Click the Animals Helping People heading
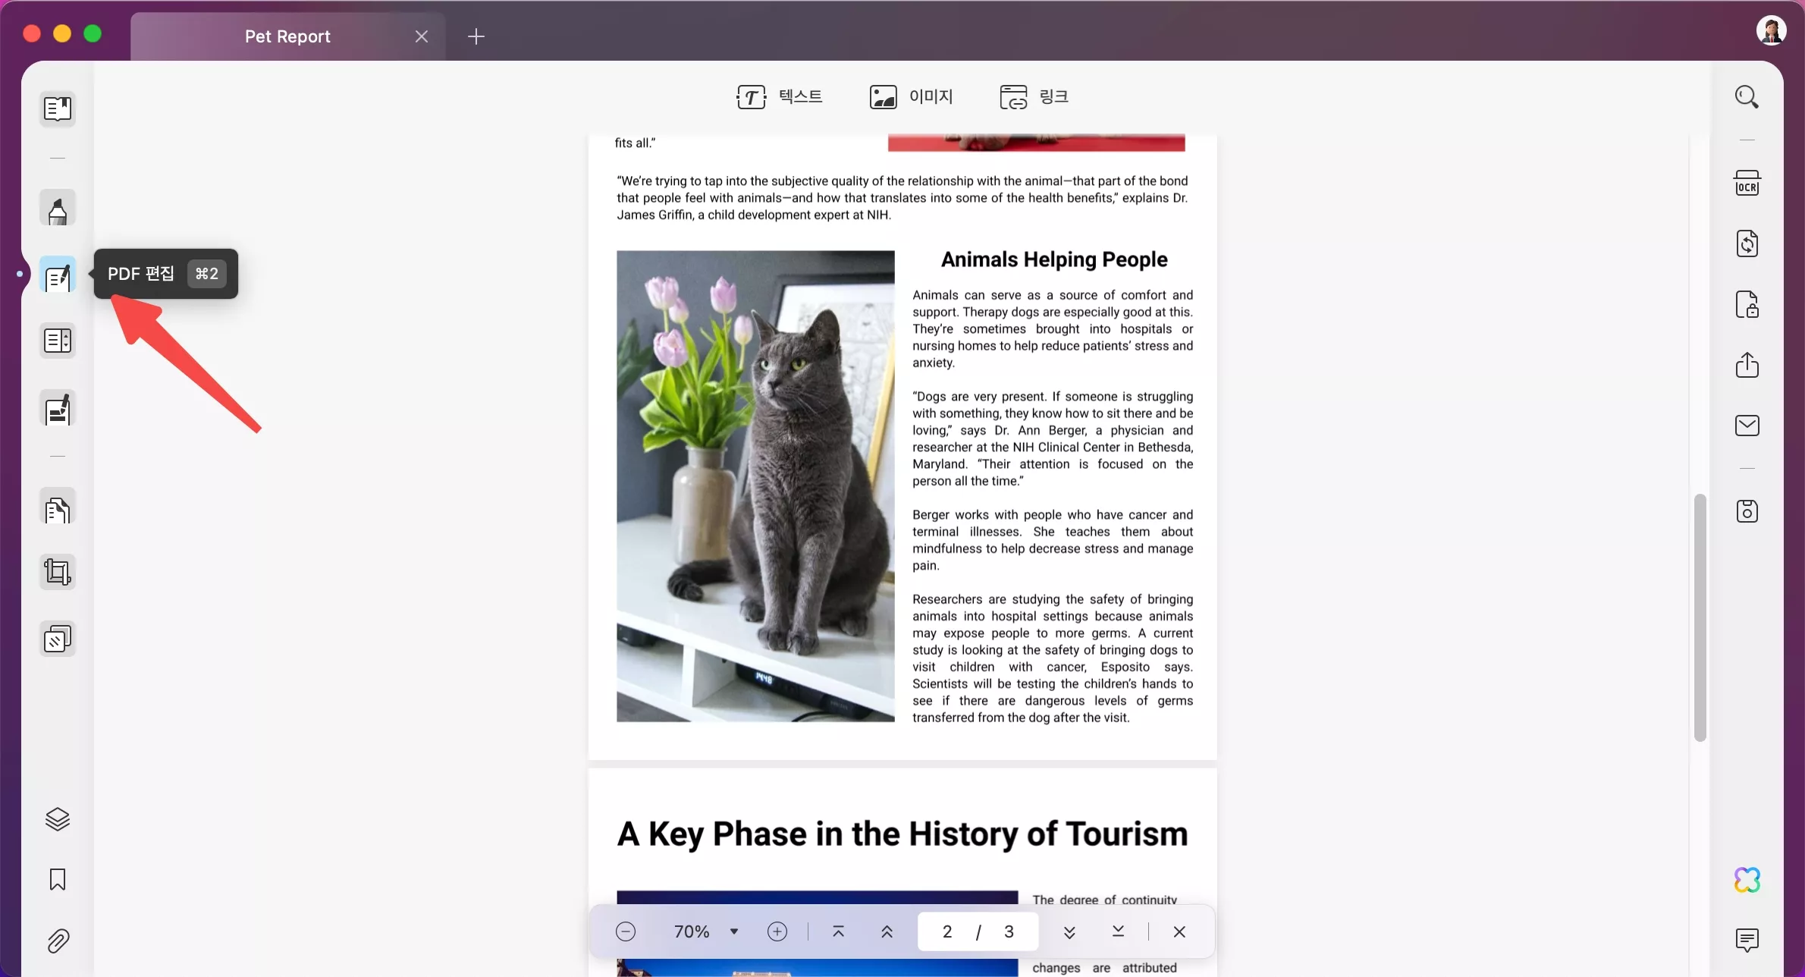 pos(1054,259)
